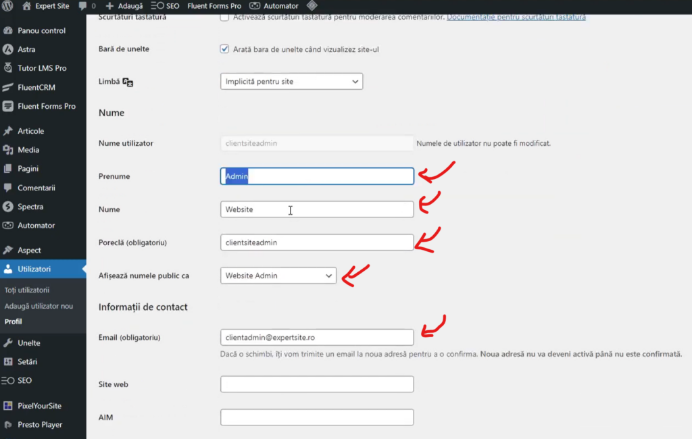Click the FluentCRM icon in sidebar
The height and width of the screenshot is (439, 692).
point(8,87)
